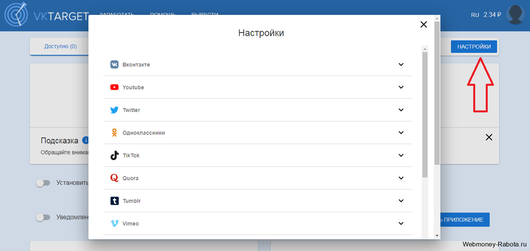Dismiss the Подсказка hint panel X
Screen dimensions: 530x251
(489, 137)
